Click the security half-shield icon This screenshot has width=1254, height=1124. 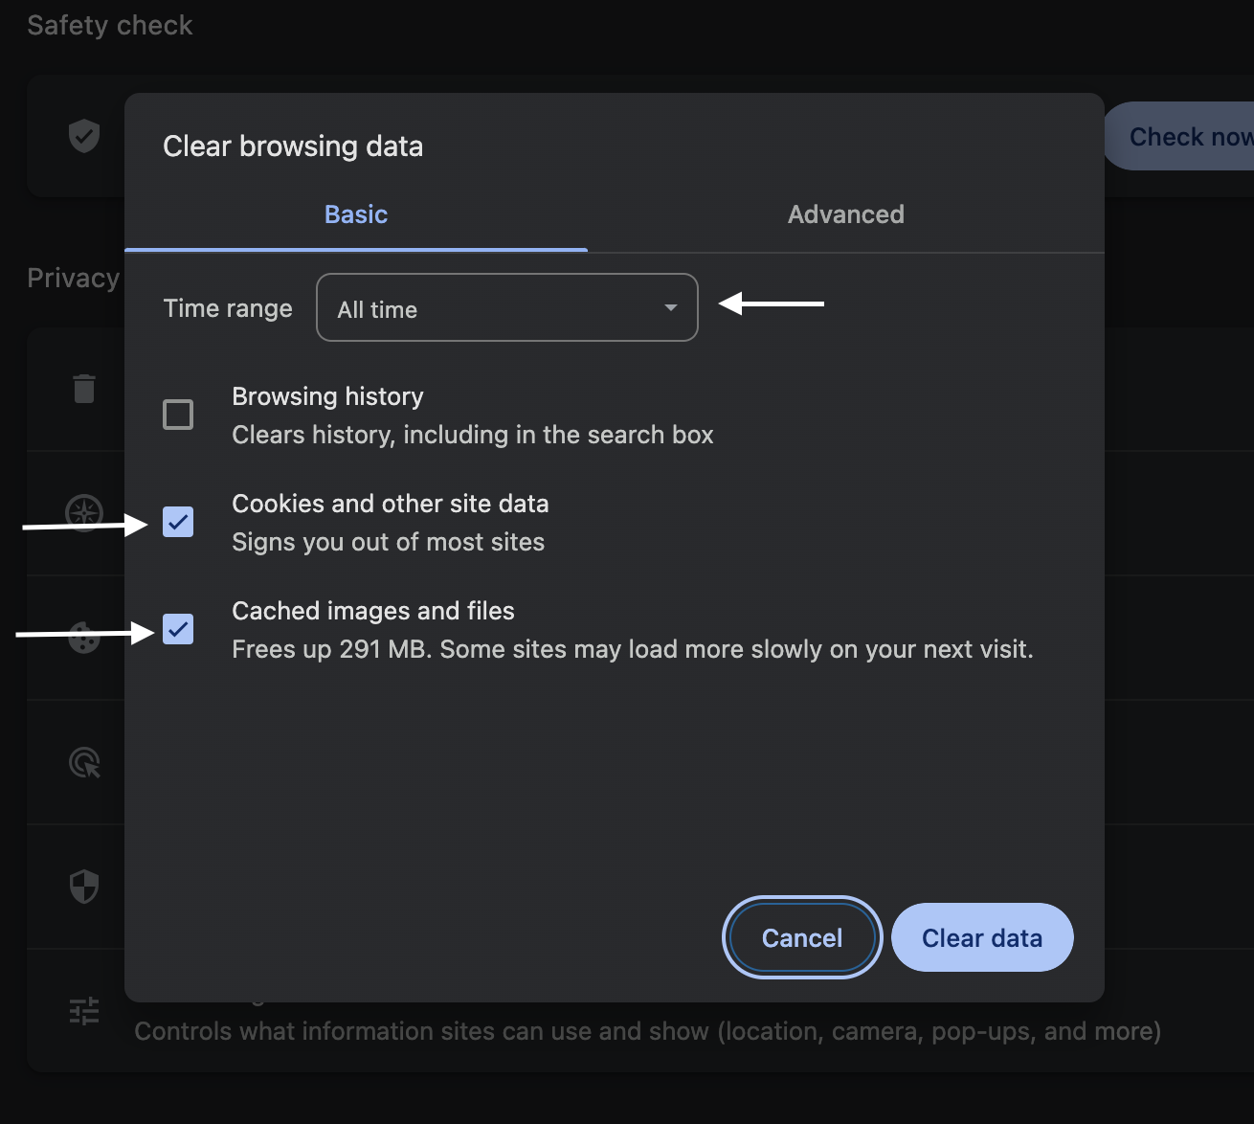click(x=84, y=887)
